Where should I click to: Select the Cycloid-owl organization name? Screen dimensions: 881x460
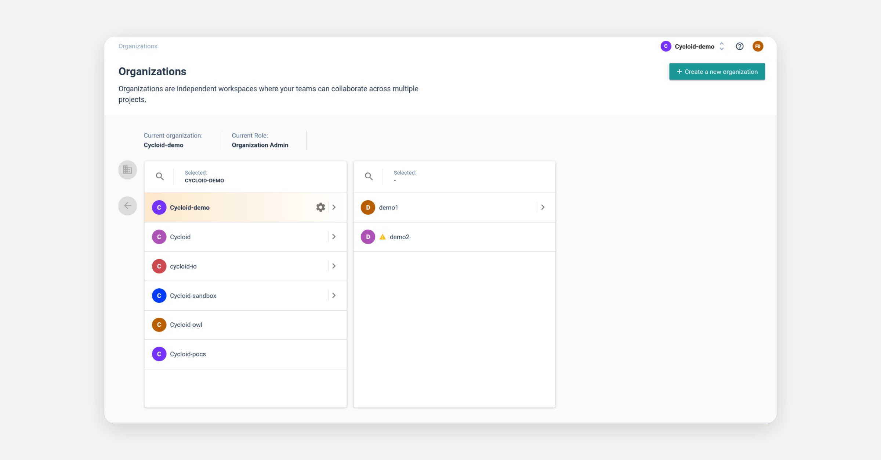tap(186, 325)
